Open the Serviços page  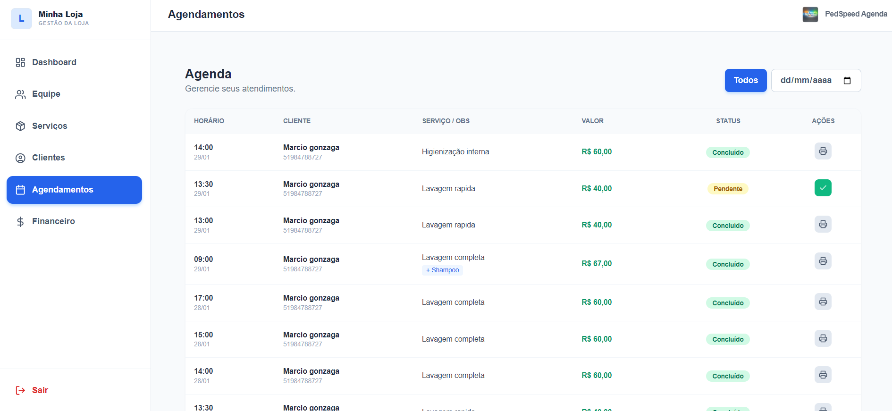click(x=50, y=126)
